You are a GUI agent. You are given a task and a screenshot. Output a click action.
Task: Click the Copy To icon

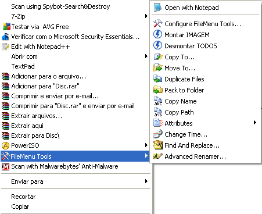158,57
